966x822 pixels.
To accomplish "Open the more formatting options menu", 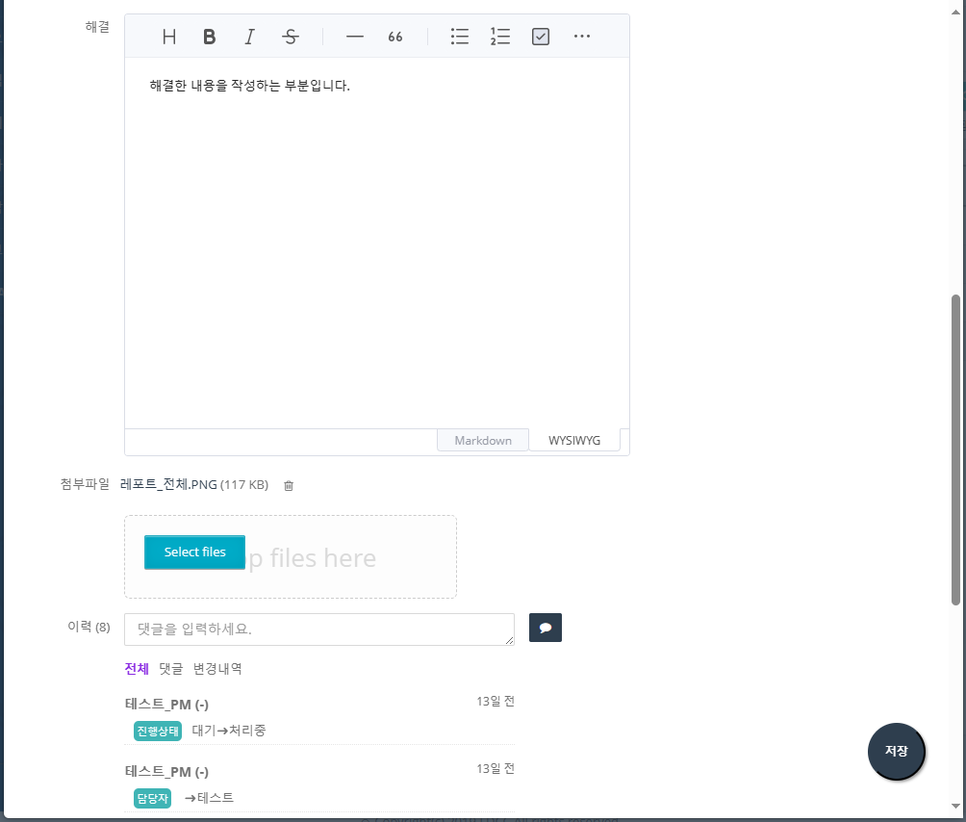I will coord(581,37).
